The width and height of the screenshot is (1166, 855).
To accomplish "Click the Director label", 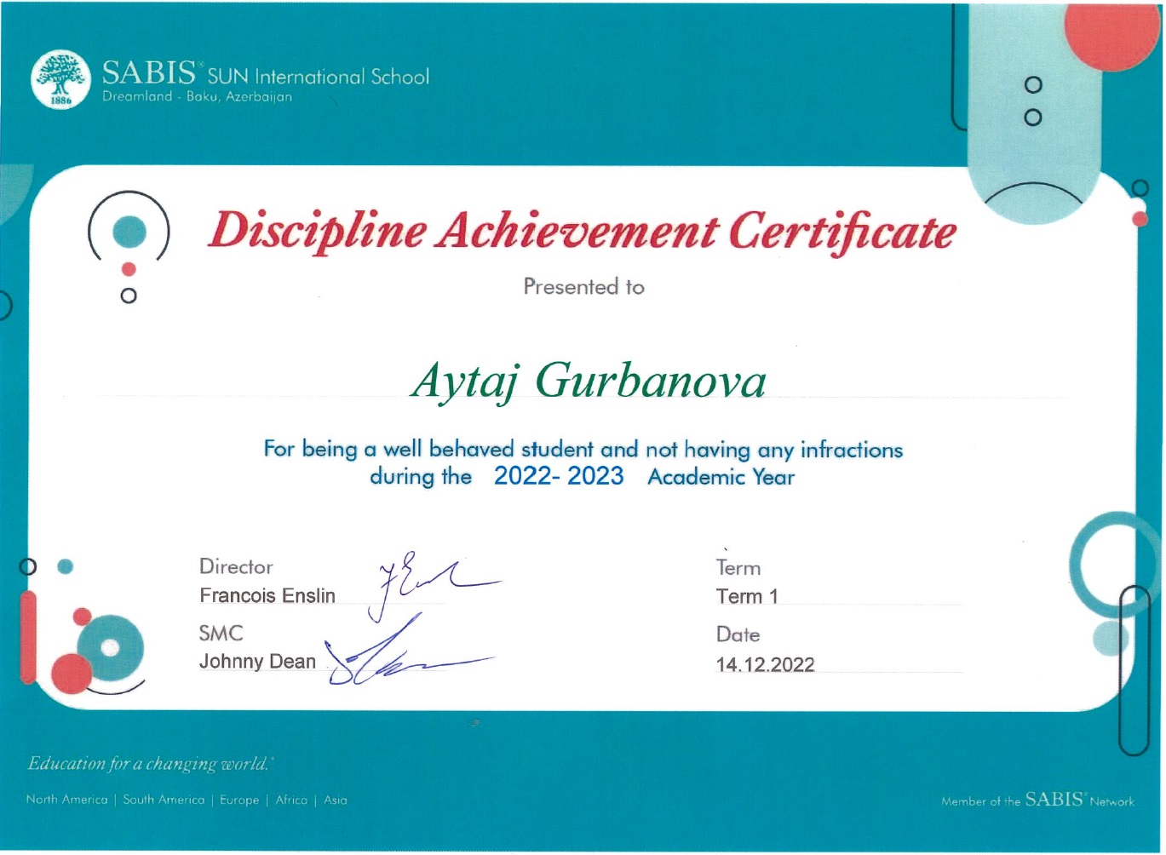I will pyautogui.click(x=236, y=566).
